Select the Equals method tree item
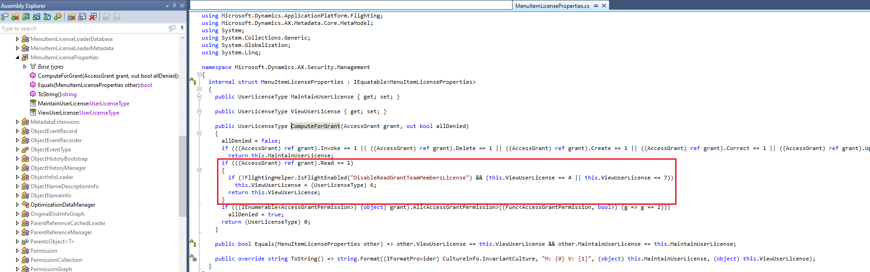Screen dimensions: 870x272 (95, 85)
